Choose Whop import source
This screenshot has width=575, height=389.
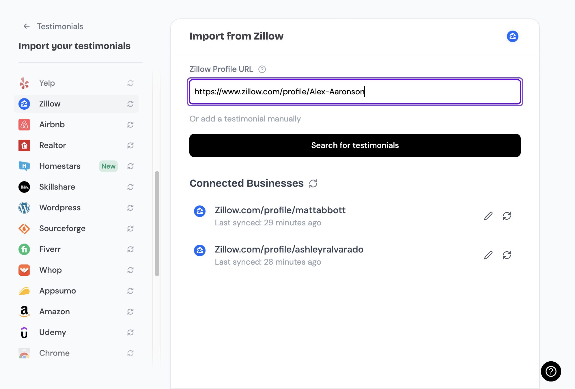(76, 270)
